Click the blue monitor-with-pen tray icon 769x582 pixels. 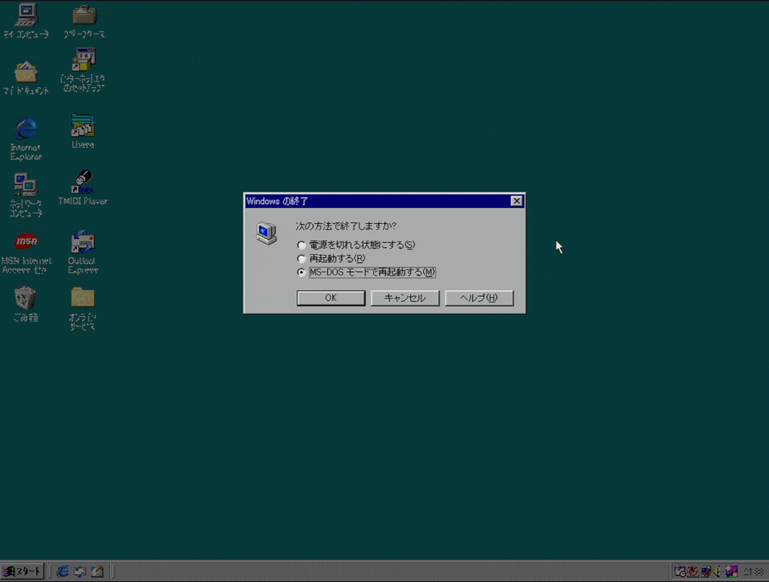705,571
